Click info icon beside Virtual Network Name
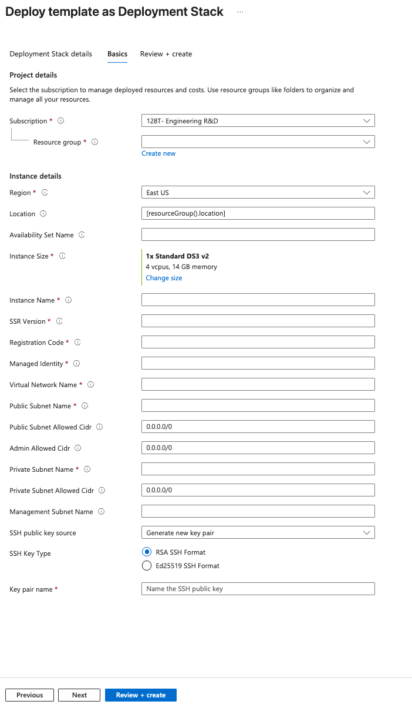 (x=91, y=385)
